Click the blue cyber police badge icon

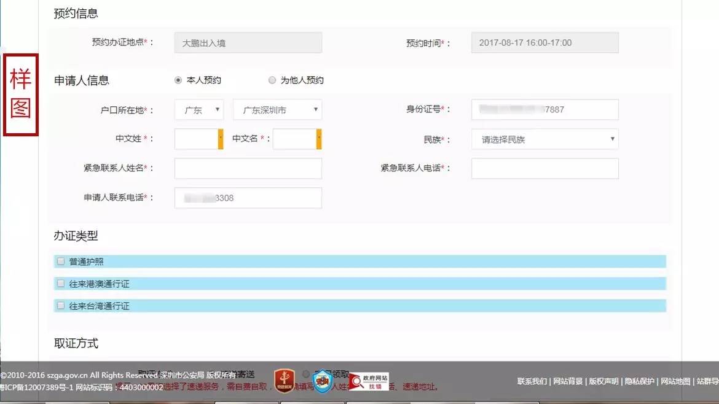click(x=322, y=381)
